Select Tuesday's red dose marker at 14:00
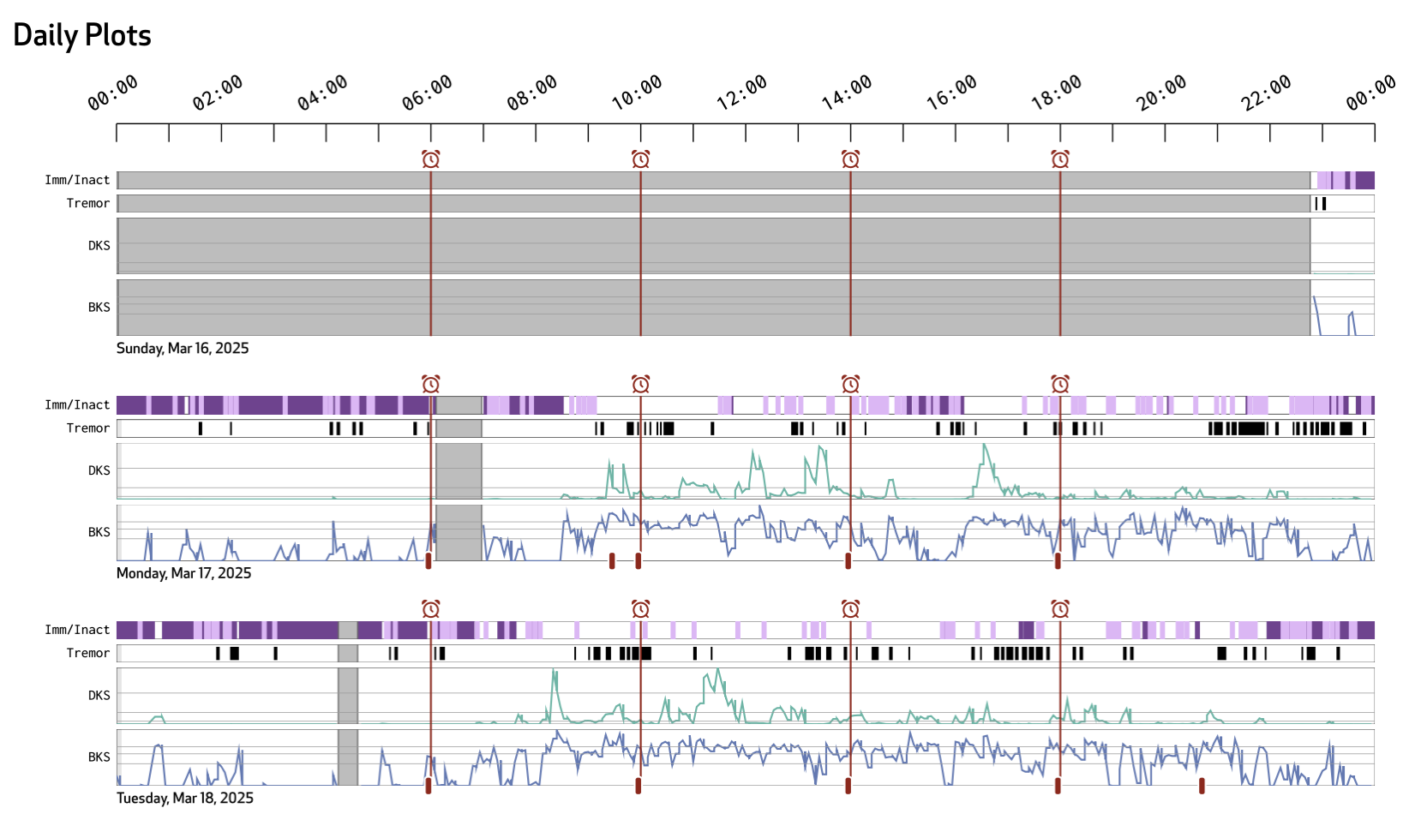Image resolution: width=1421 pixels, height=814 pixels. tap(848, 786)
